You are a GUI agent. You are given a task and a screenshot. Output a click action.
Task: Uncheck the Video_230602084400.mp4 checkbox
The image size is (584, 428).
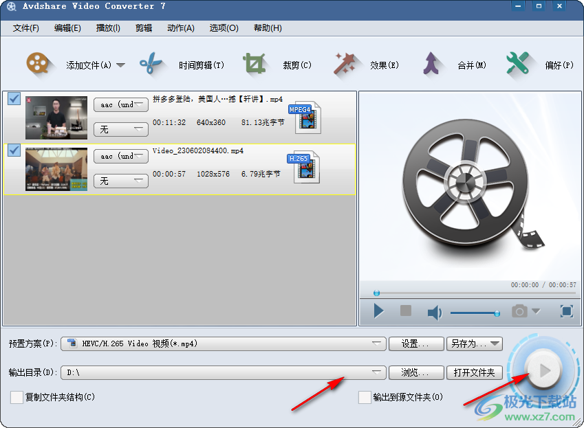[x=14, y=150]
